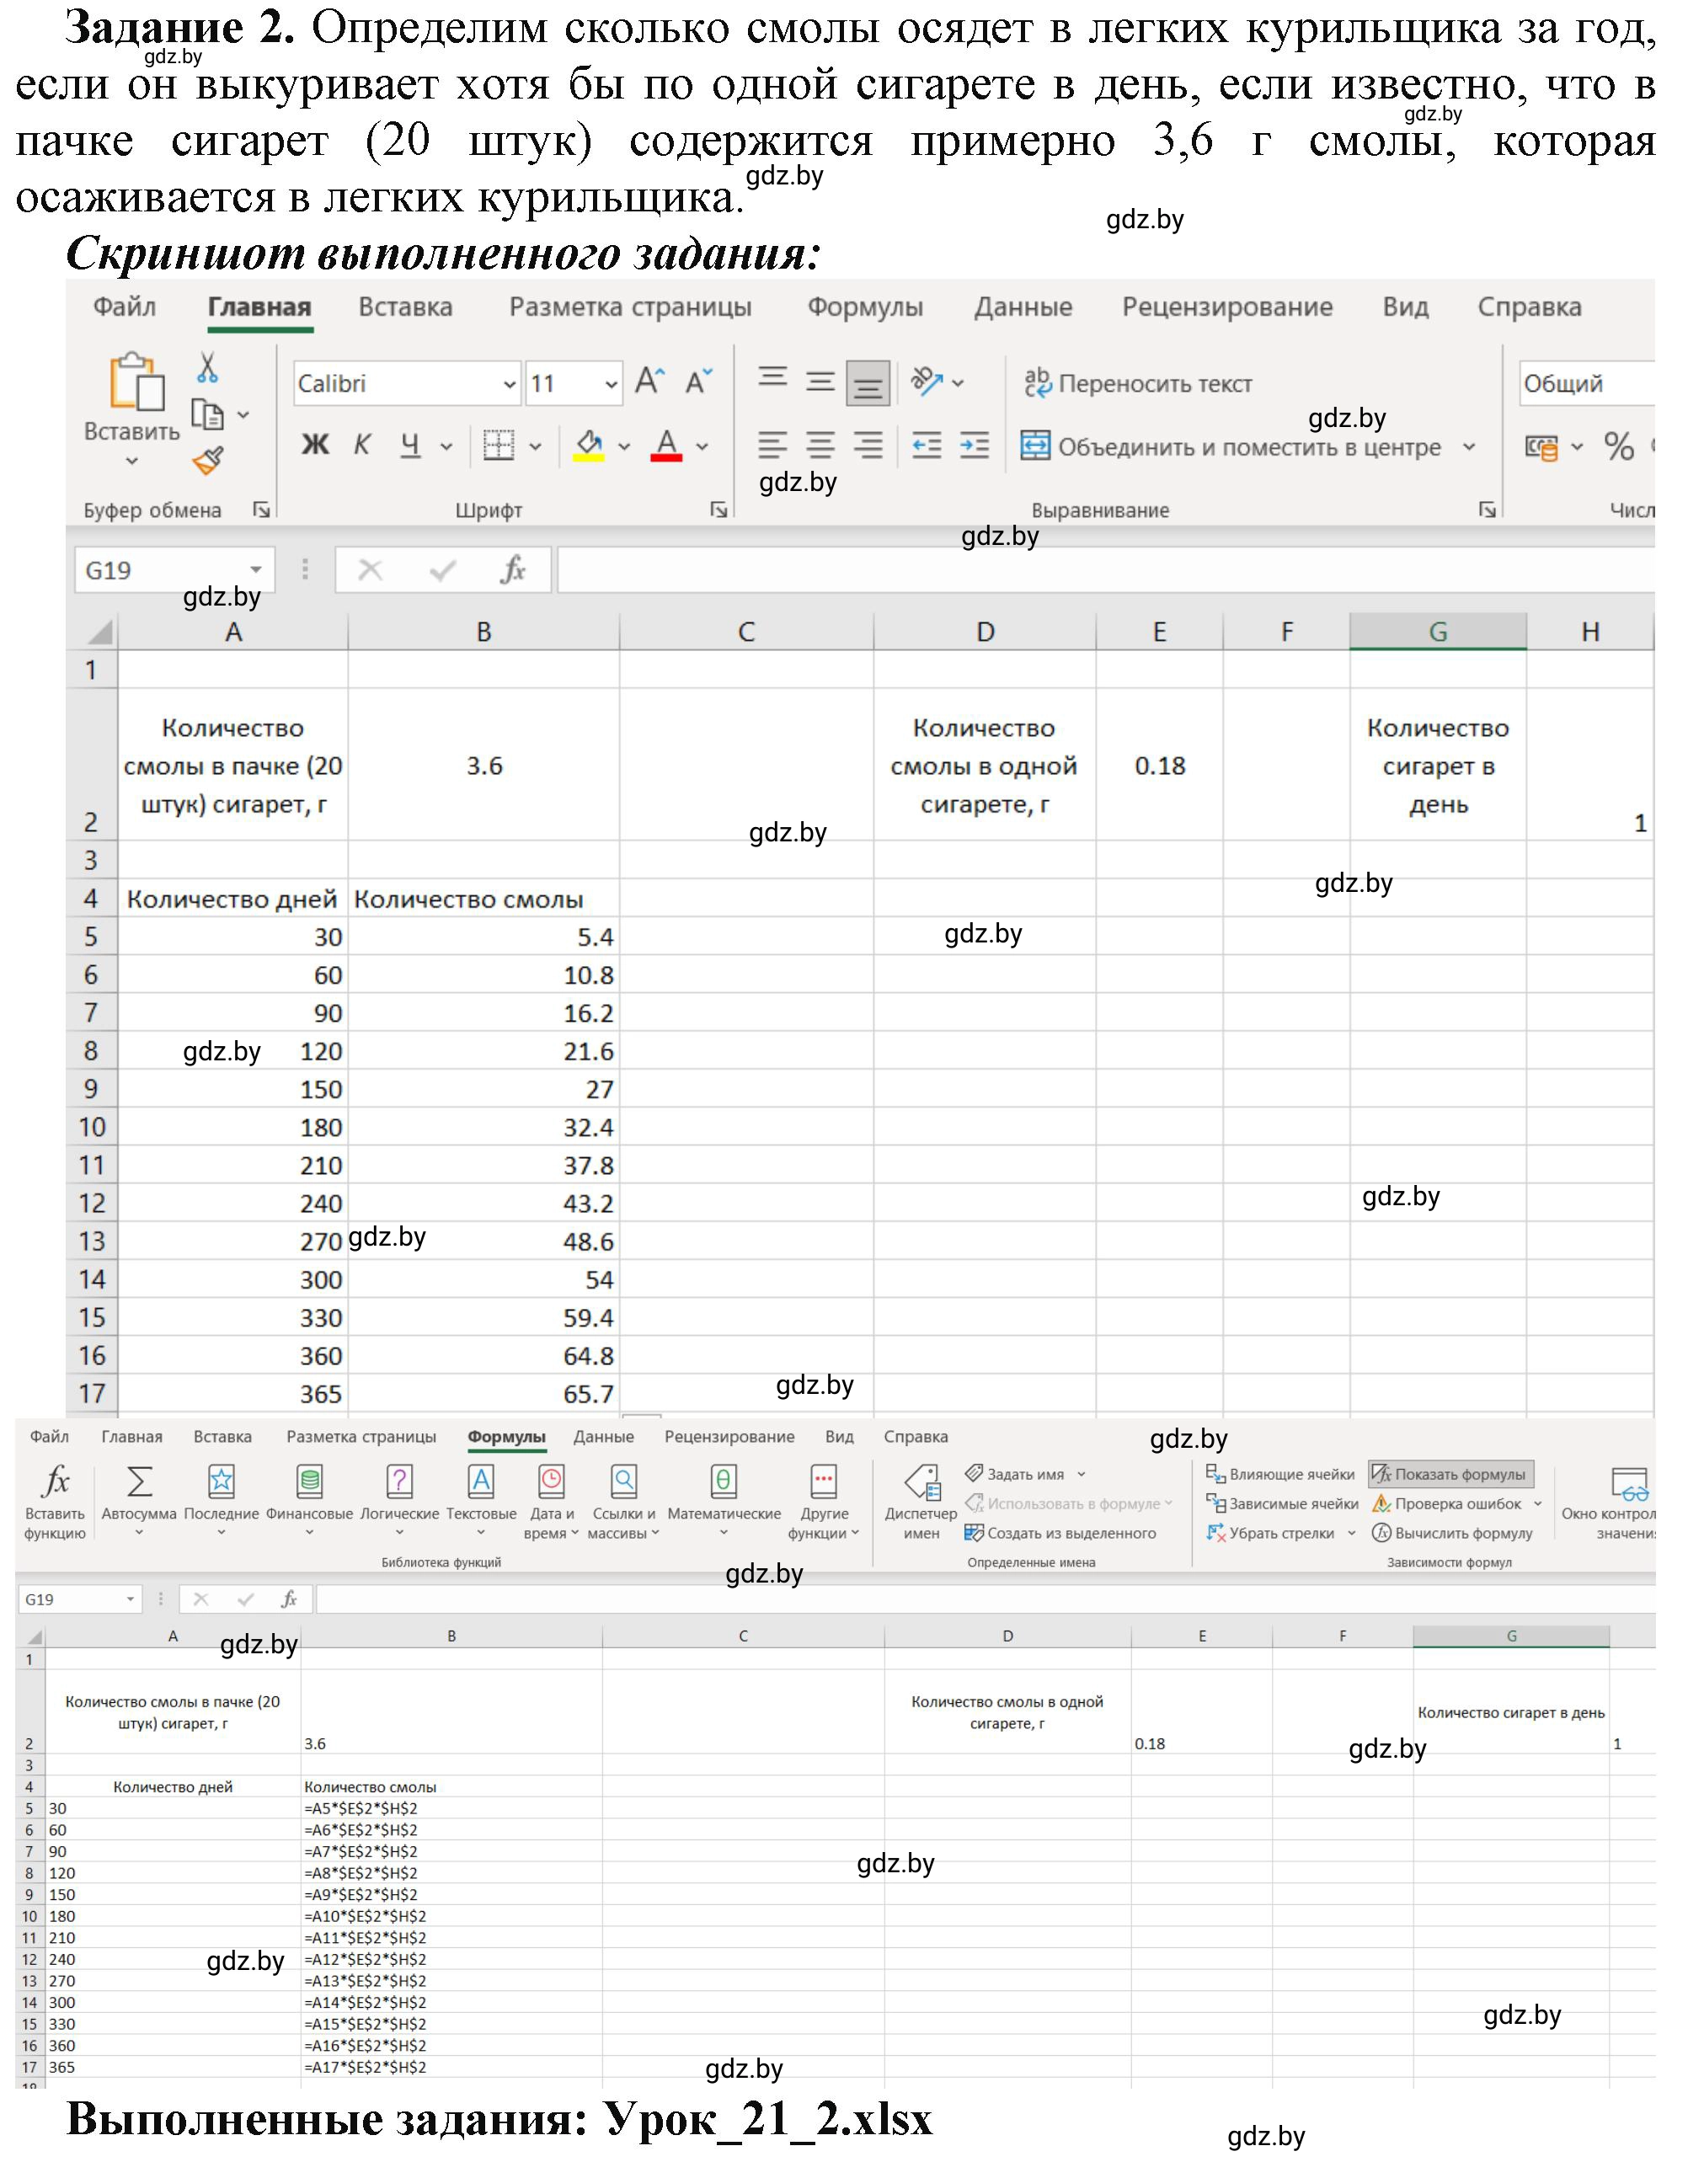Align text to top icon
The image size is (1688, 2178).
[773, 380]
